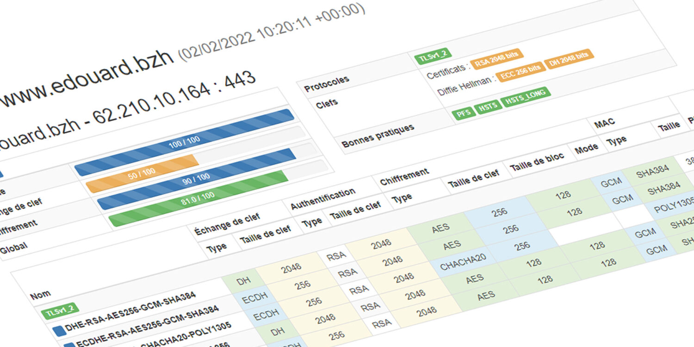The width and height of the screenshot is (694, 347).
Task: Click the Authentification column header
Action: pyautogui.click(x=323, y=198)
